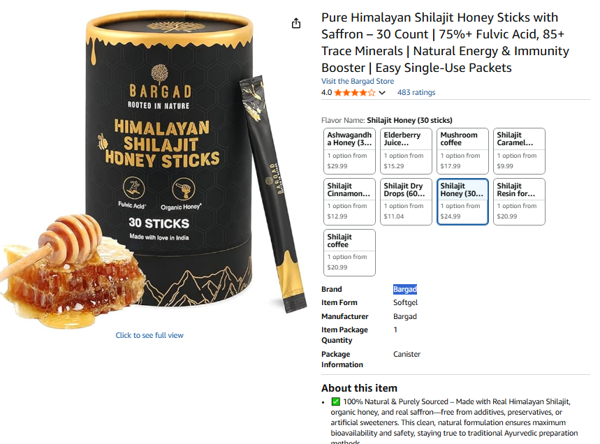Choose Shilajit Dry Drops (60)
Viewport: 600px width, 444px height.
pyautogui.click(x=405, y=202)
